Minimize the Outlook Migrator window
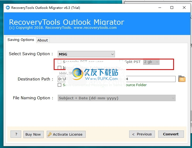This screenshot has height=148, width=192. pyautogui.click(x=160, y=8)
